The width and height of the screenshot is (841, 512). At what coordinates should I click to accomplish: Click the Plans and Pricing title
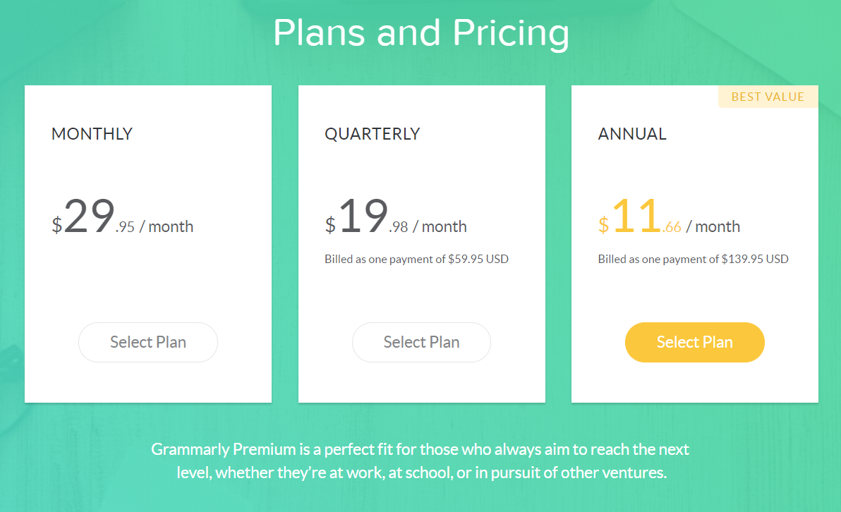coord(421,32)
